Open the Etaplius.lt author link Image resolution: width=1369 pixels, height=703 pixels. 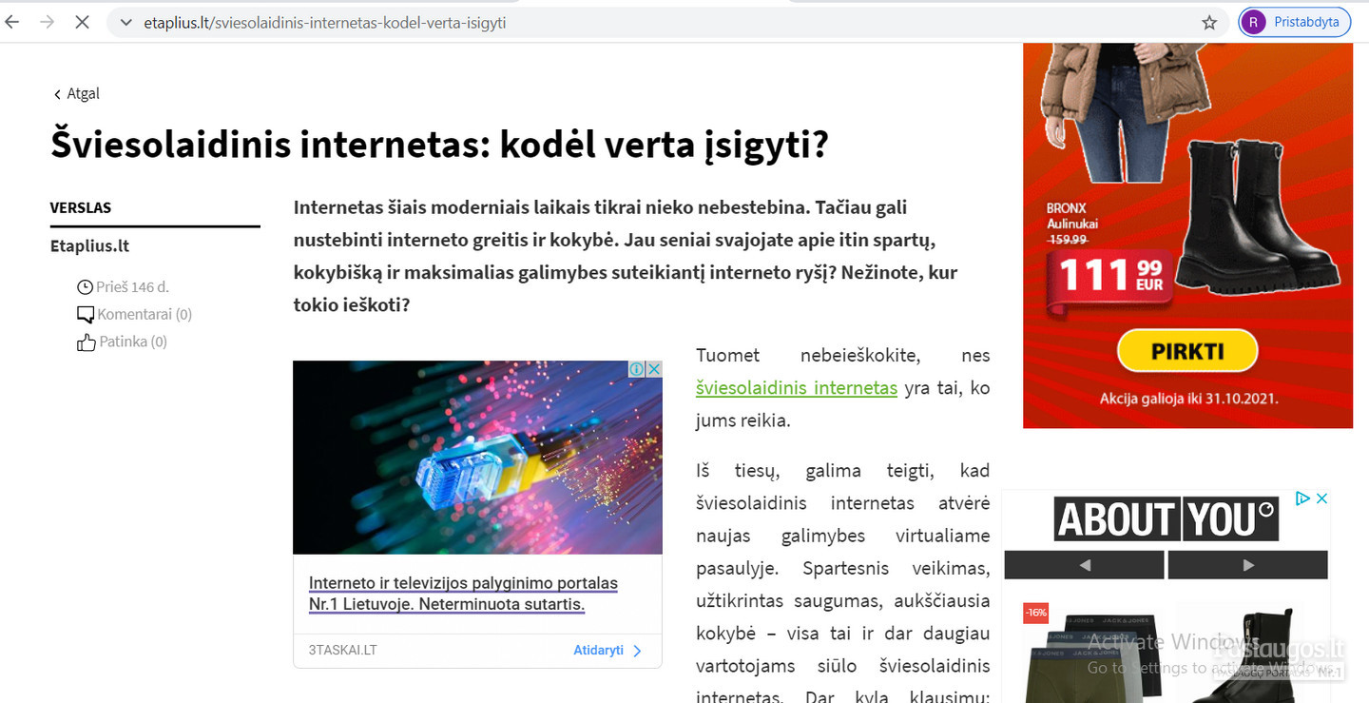pos(89,245)
